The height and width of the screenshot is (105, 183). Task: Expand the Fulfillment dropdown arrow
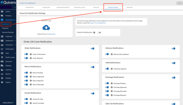15,37
